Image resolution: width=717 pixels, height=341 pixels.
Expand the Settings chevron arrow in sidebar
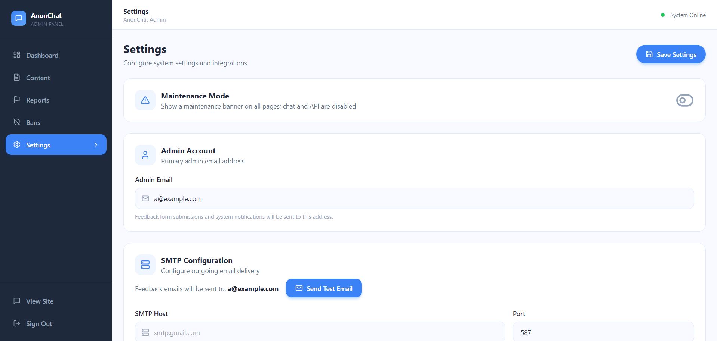96,145
